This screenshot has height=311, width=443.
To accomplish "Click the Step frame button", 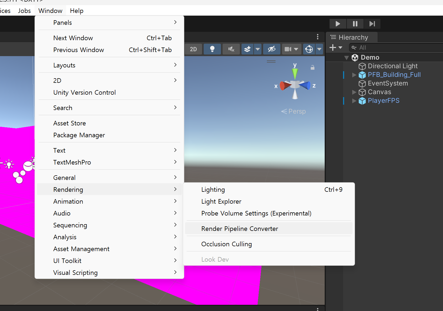I will (372, 24).
